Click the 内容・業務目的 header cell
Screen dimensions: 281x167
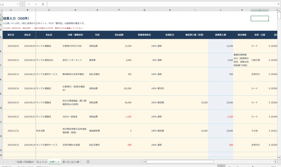[75, 35]
